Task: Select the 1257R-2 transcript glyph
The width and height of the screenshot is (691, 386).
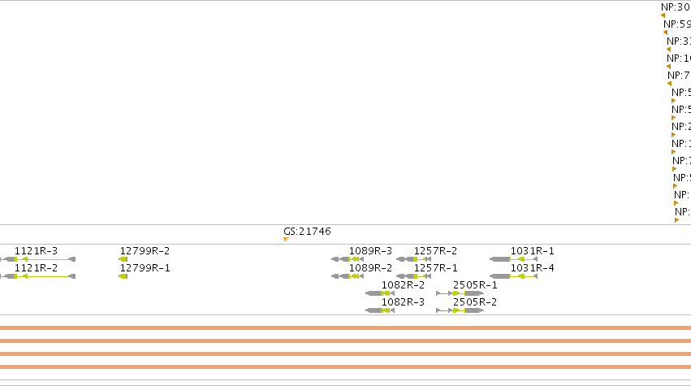Action: tap(413, 259)
